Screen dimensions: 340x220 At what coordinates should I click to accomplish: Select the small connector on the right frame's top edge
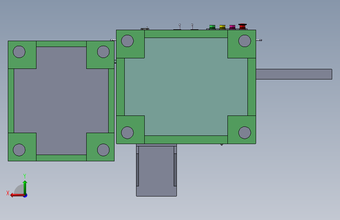click(145, 29)
